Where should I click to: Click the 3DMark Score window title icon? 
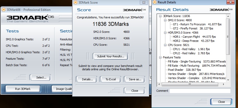[x=76, y=2]
